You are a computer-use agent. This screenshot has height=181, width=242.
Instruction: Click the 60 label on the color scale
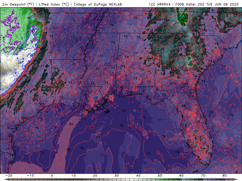pos(181,176)
